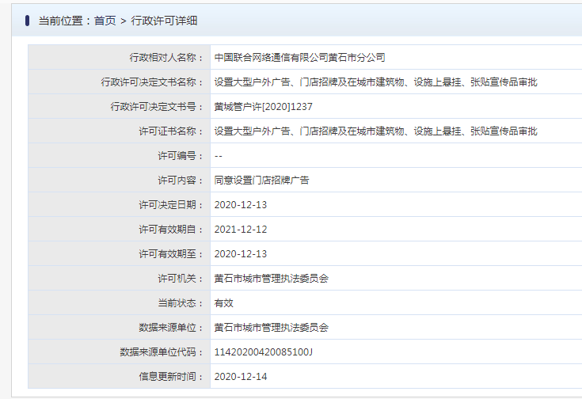Image resolution: width=582 pixels, height=399 pixels.
Task: Click the 行政许可决定文书号 label
Action: [x=157, y=107]
